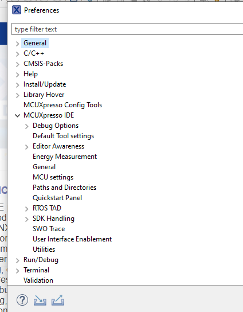Open Energy Measurement preferences
This screenshot has width=243, height=312.
(65, 157)
